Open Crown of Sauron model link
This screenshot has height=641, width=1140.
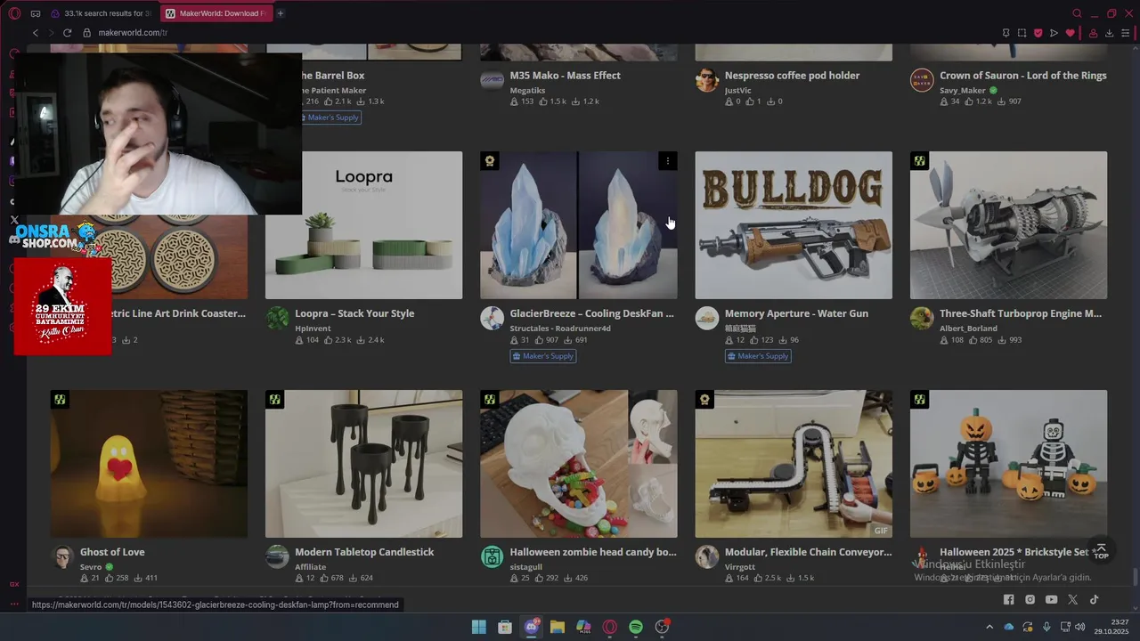pyautogui.click(x=1023, y=76)
